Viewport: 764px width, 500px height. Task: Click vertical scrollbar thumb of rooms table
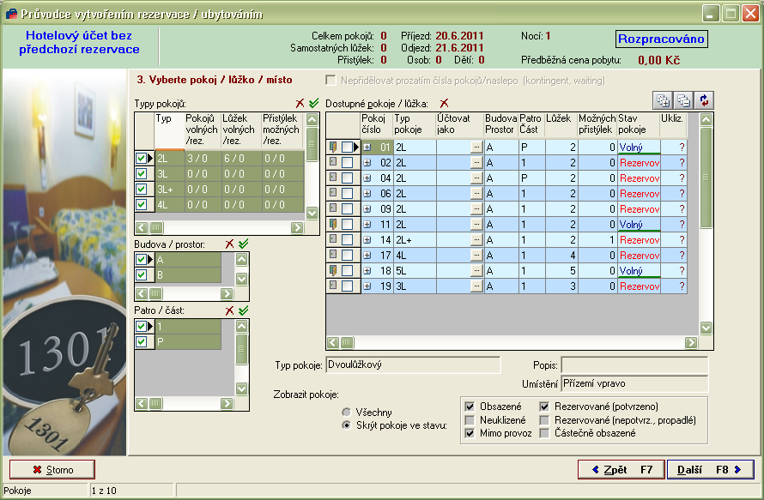706,178
